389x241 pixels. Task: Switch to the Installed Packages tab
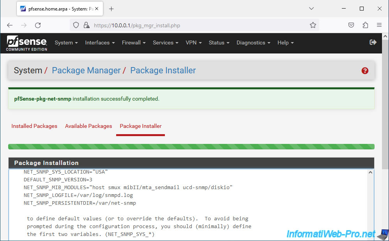34,126
